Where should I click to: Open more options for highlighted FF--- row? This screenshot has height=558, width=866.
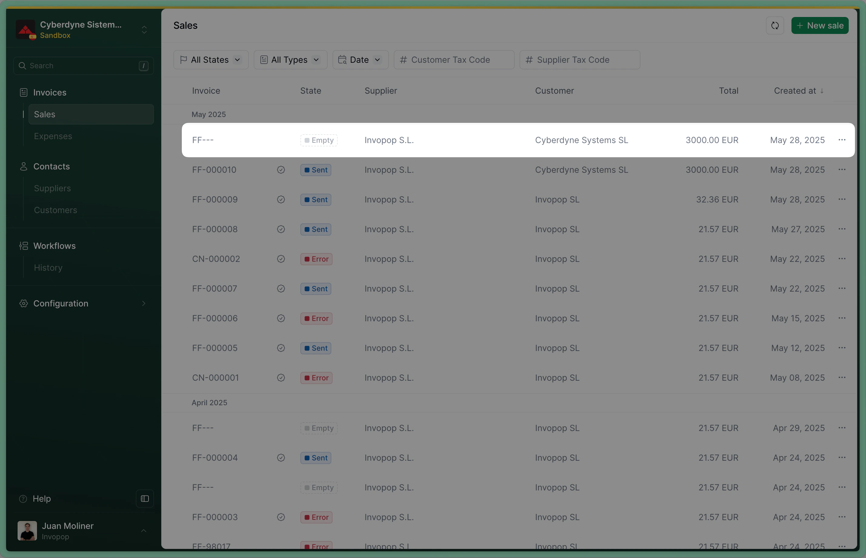pos(842,140)
